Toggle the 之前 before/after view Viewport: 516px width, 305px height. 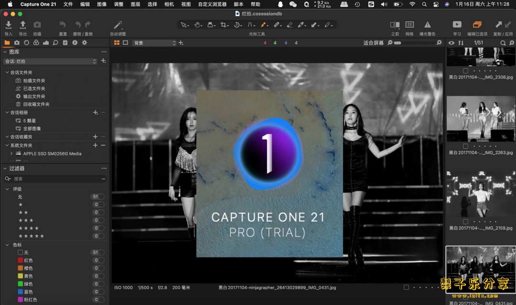[395, 25]
